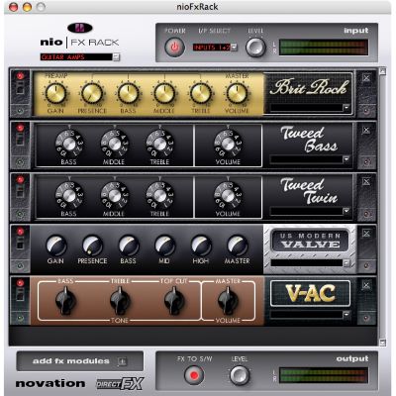Toggle the FX to S/W button

(x=194, y=375)
